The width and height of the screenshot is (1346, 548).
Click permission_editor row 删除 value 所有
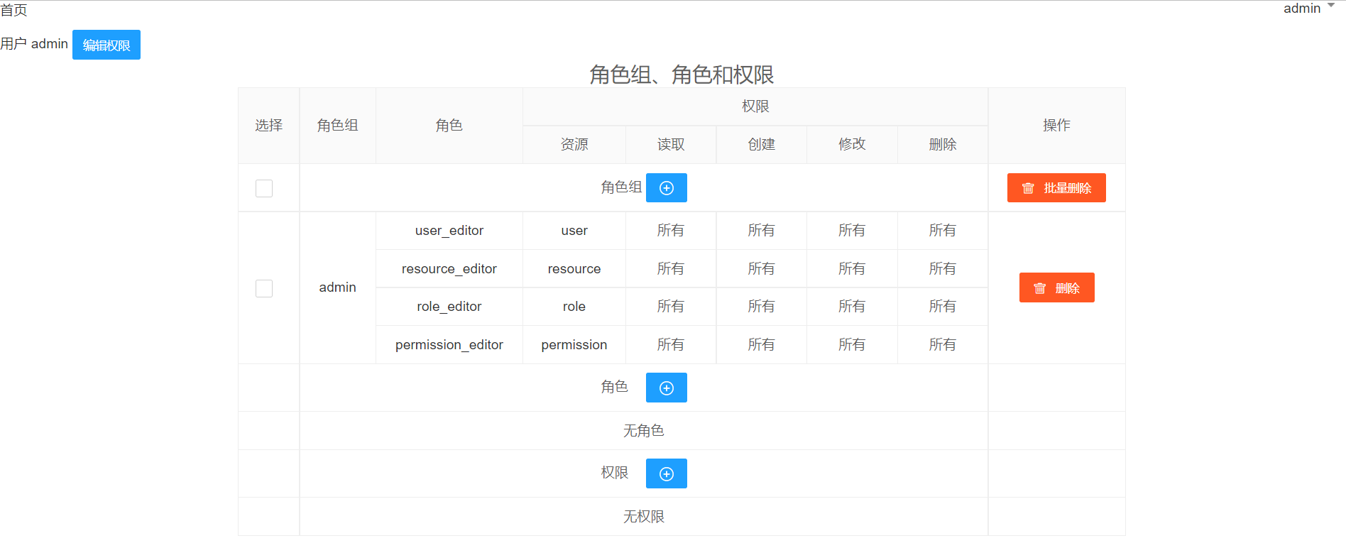click(x=943, y=345)
